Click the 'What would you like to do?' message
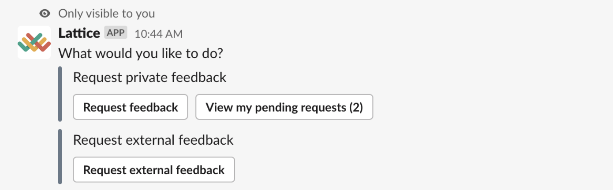This screenshot has width=613, height=190. click(x=141, y=54)
